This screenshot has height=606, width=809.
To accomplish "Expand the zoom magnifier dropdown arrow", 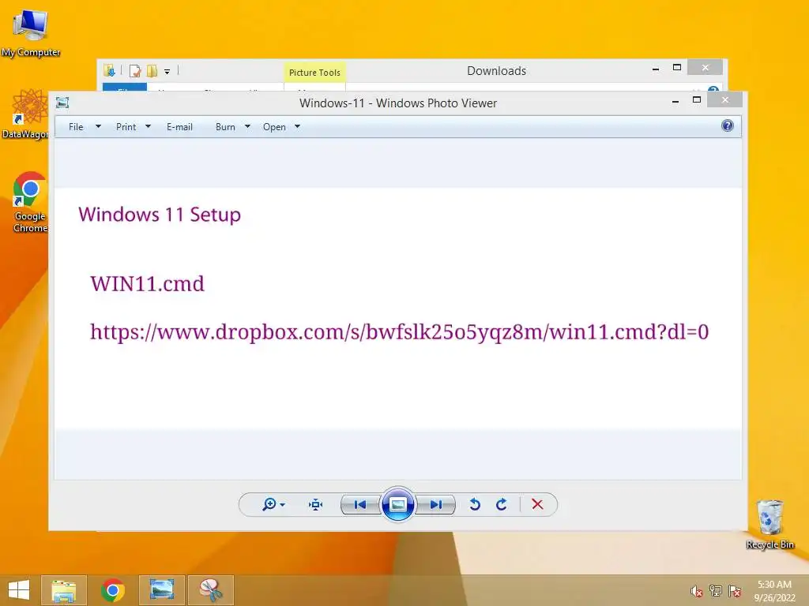I will (282, 505).
